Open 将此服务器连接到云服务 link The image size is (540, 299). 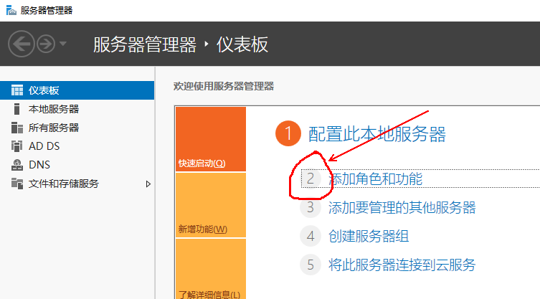pyautogui.click(x=402, y=265)
